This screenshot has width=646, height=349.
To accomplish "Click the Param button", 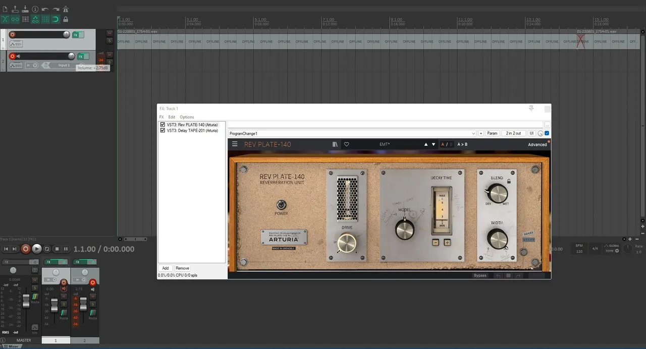I will tap(492, 134).
